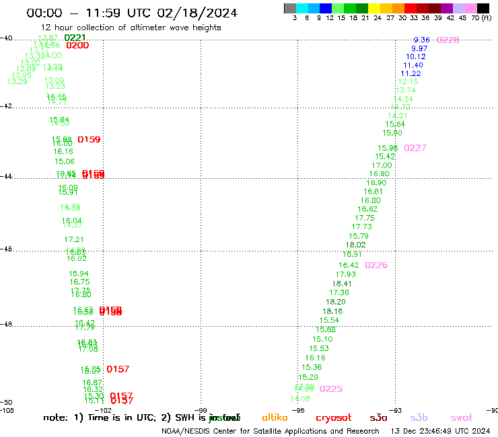Click the wave height value '15.10'
498x437 pixels.
click(322, 339)
